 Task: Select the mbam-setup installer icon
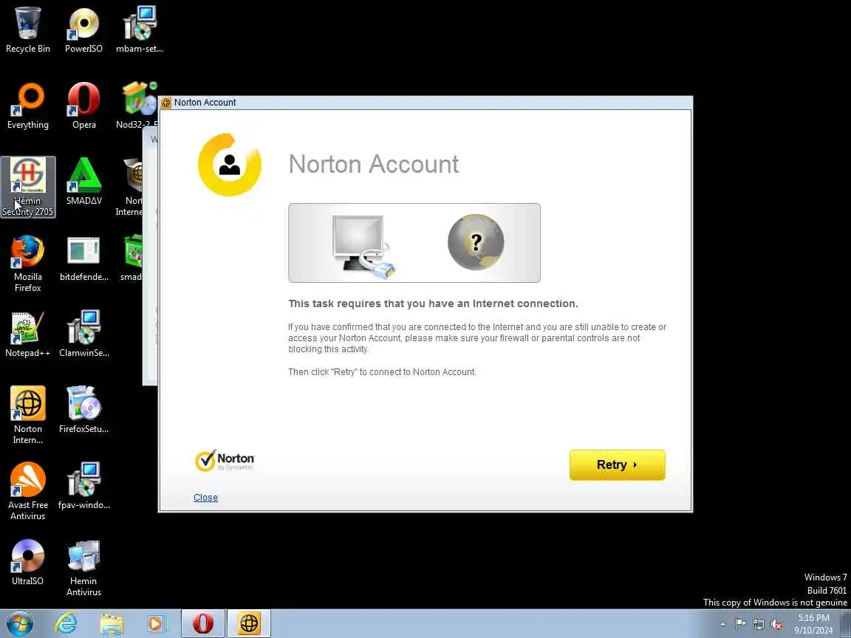click(x=140, y=30)
